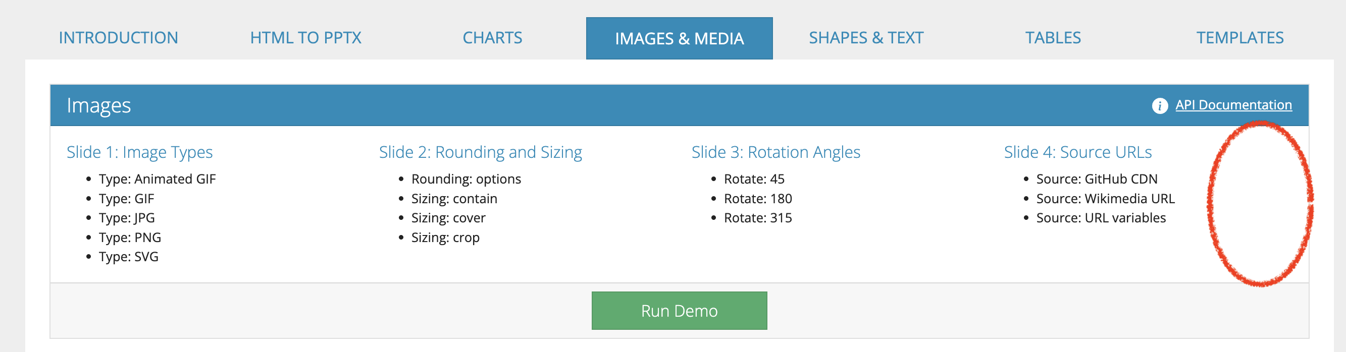Click the Images panel heading
Viewport: 1346px width, 352px height.
99,105
